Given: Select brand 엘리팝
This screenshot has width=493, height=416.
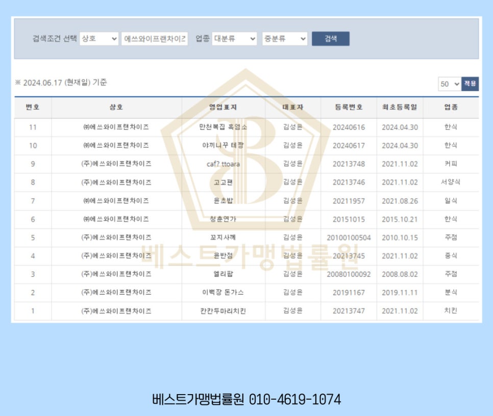Looking at the screenshot, I should click(x=223, y=274).
